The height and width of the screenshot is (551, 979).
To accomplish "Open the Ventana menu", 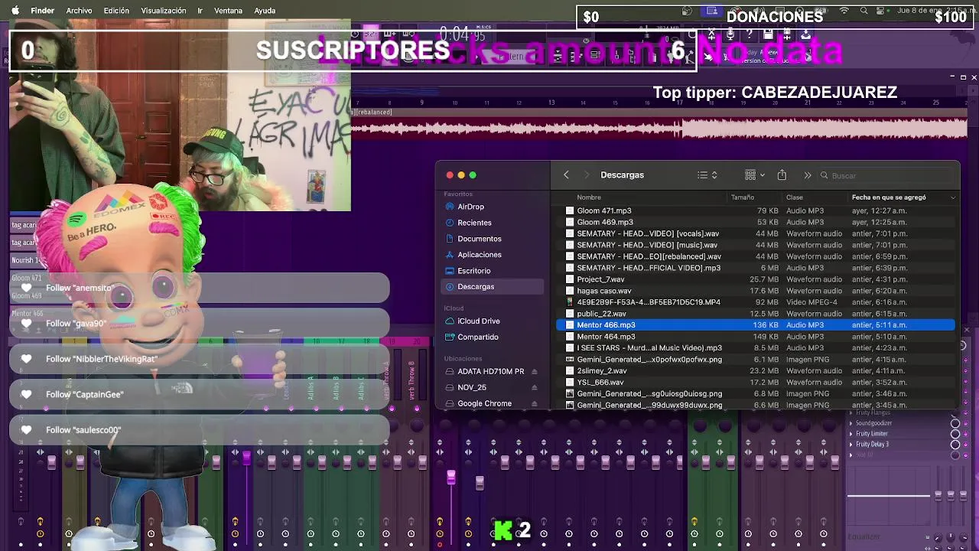I will pyautogui.click(x=228, y=11).
